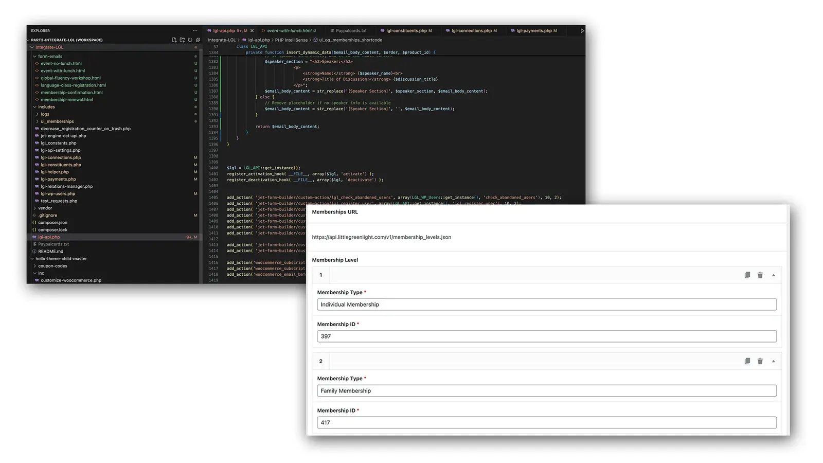Open README.md file

[50, 252]
